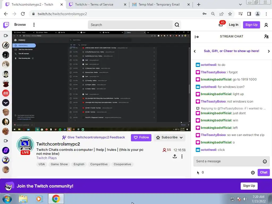Click the taskbar clock 7:20 AM
Viewport: 272px width, 204px height.
click(258, 197)
